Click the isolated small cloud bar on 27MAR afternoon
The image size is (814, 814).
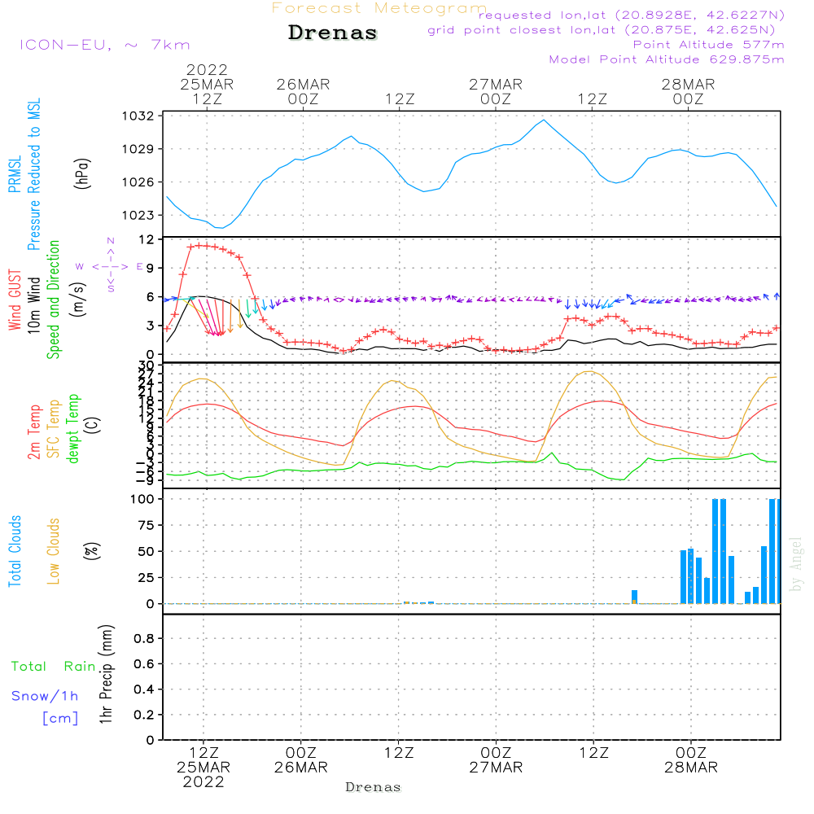pos(634,597)
